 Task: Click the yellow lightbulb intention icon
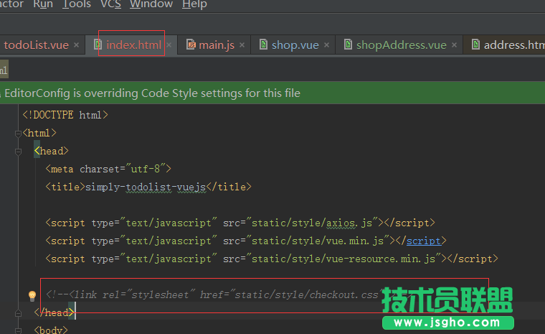[32, 295]
